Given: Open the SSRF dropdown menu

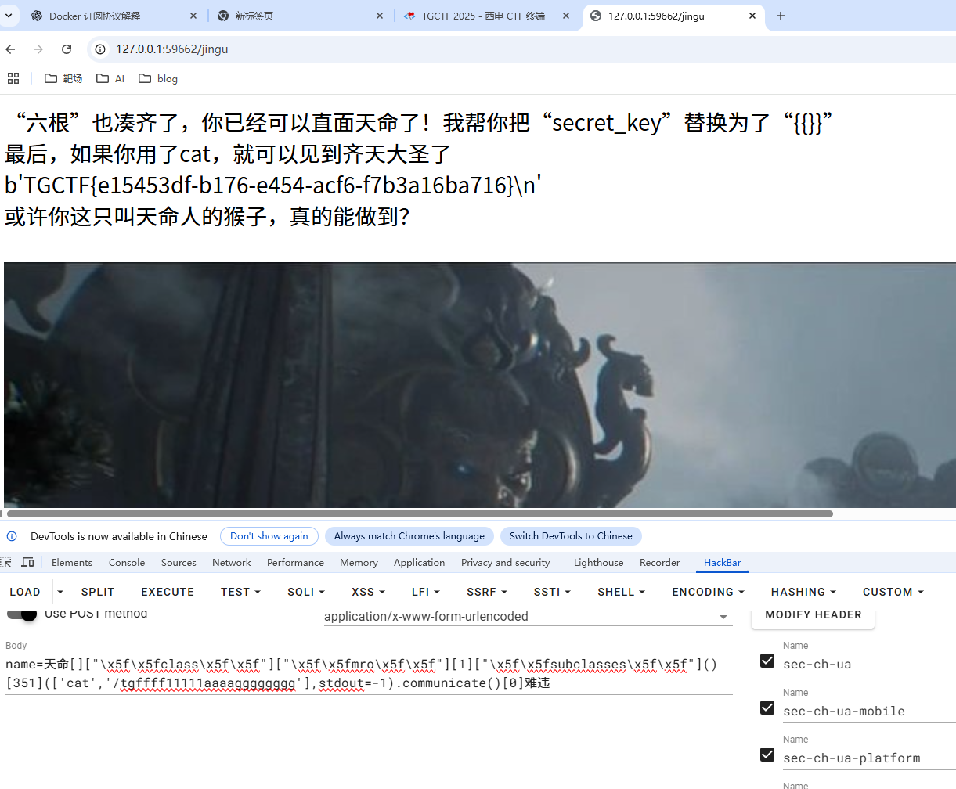Looking at the screenshot, I should [x=487, y=592].
